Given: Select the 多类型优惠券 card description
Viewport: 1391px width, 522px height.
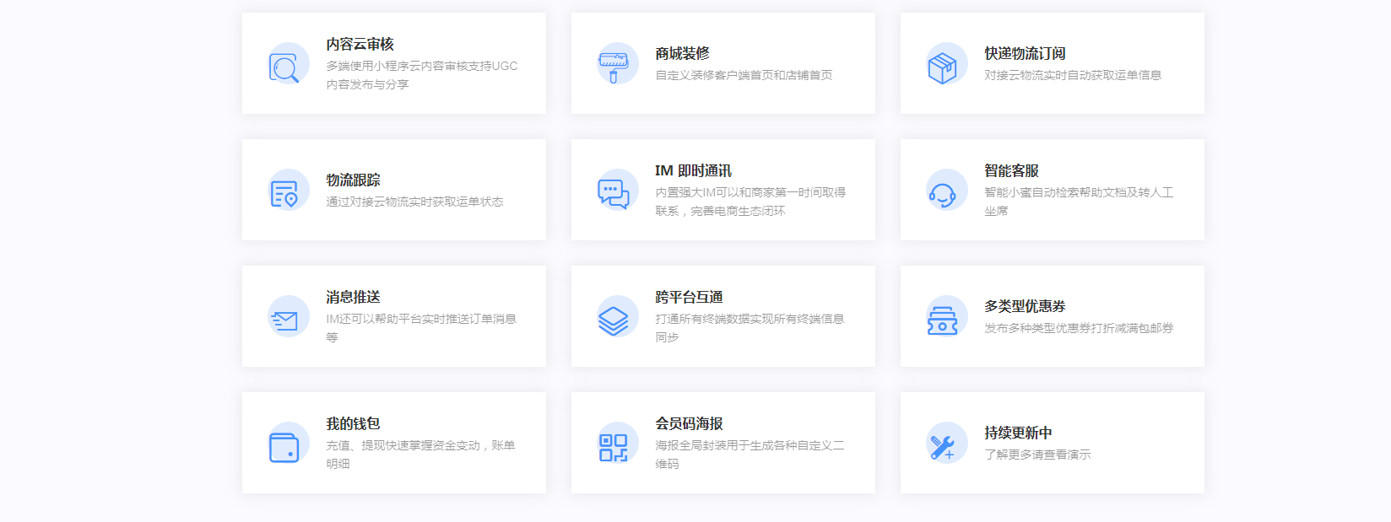Looking at the screenshot, I should [1079, 328].
